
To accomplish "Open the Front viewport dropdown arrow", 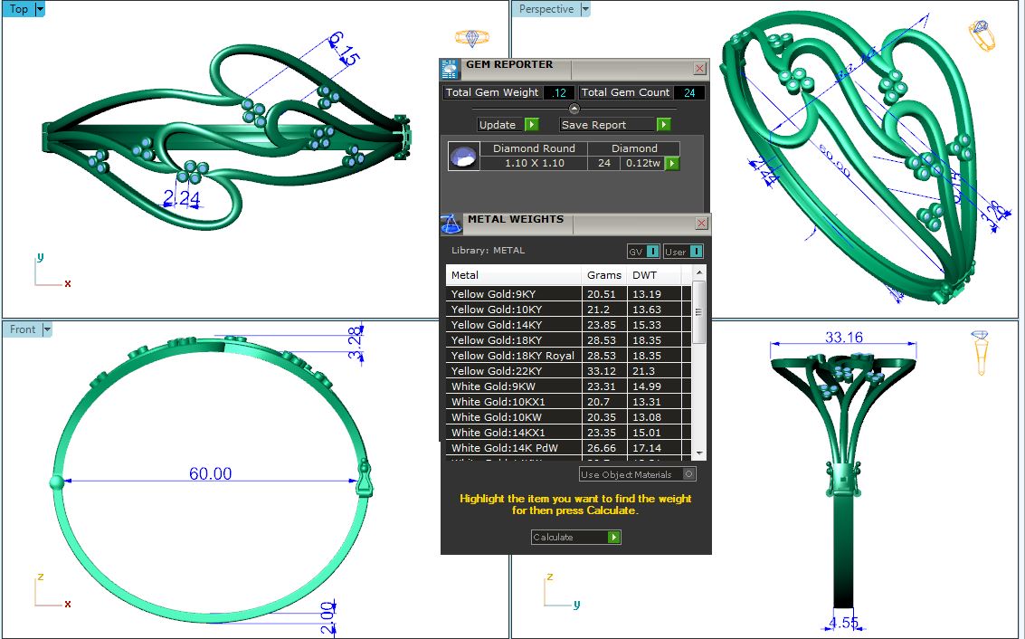I will pos(47,329).
